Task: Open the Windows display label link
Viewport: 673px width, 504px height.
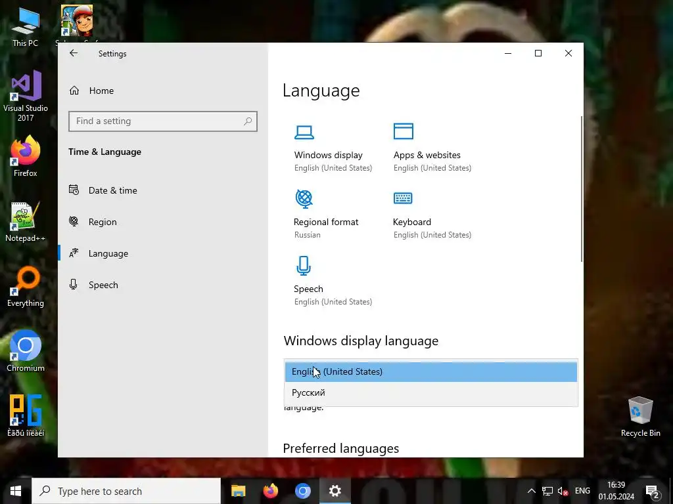Action: [329, 155]
